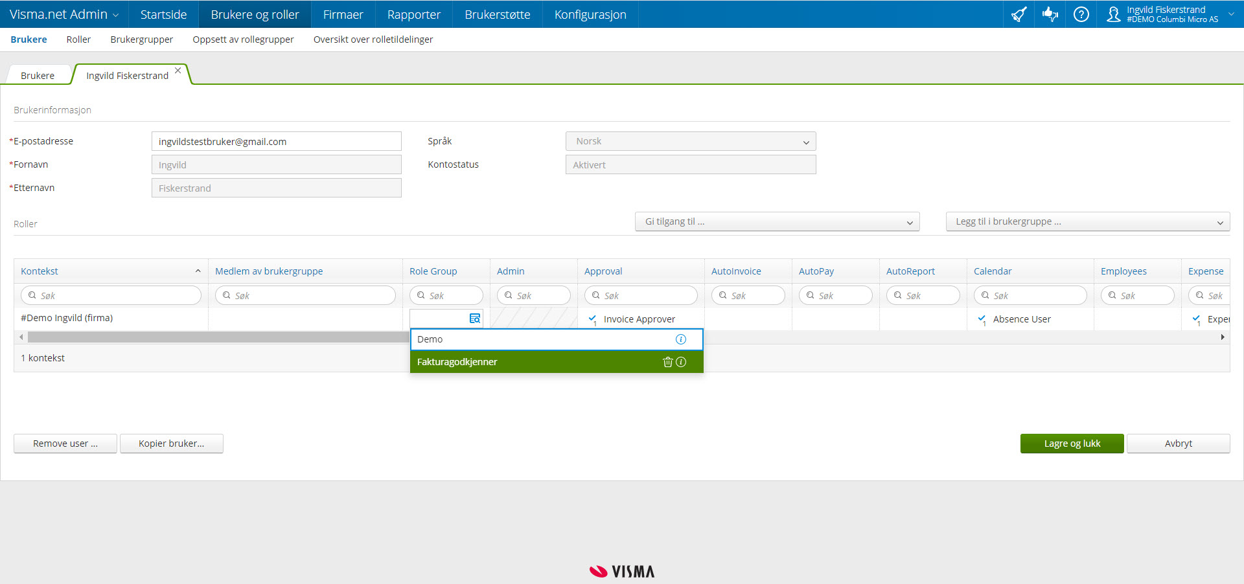Go to Startside menu

coord(163,14)
